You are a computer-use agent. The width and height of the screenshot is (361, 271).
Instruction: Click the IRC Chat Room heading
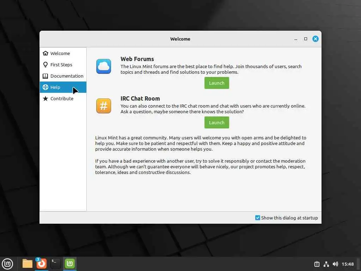click(140, 98)
